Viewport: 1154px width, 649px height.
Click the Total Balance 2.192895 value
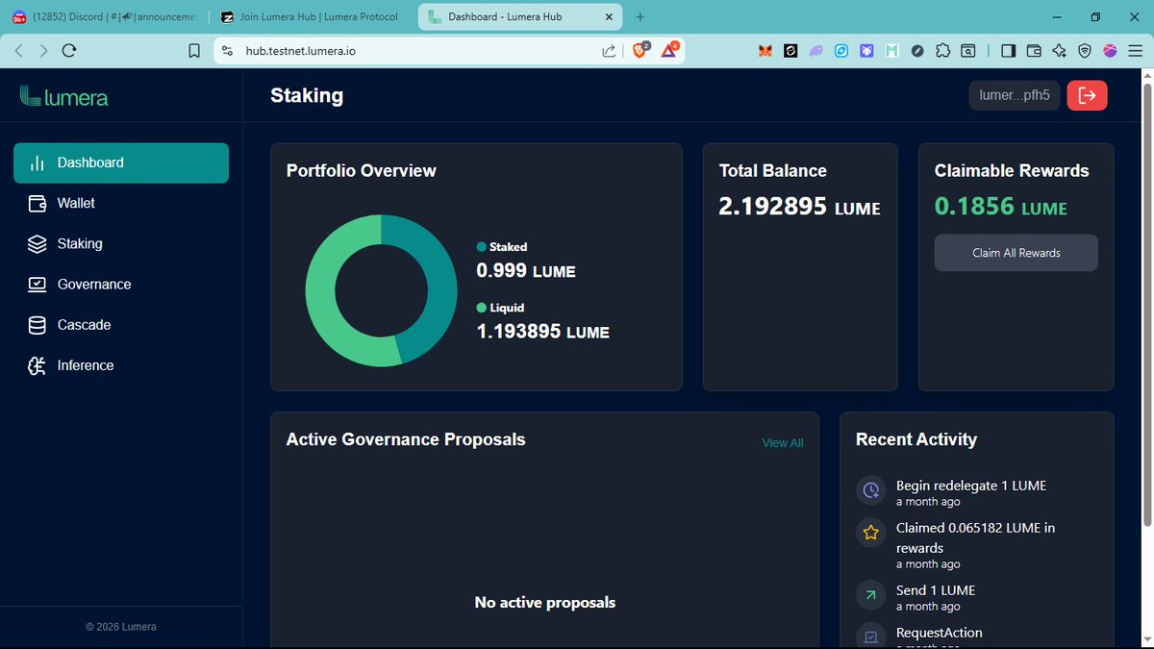click(x=799, y=207)
